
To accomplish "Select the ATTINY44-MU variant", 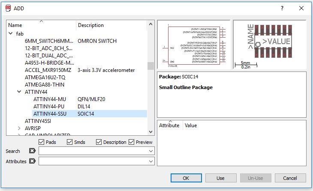I will pyautogui.click(x=50, y=99).
